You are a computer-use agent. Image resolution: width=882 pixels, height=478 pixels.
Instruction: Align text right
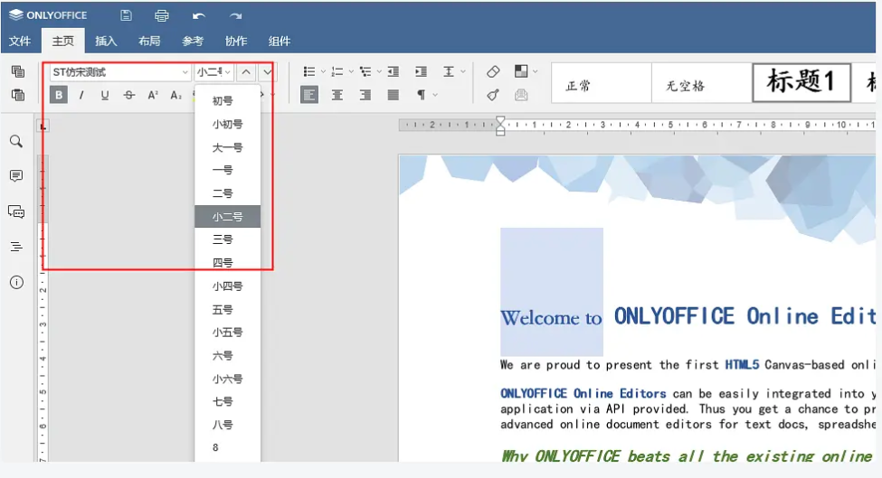[365, 95]
